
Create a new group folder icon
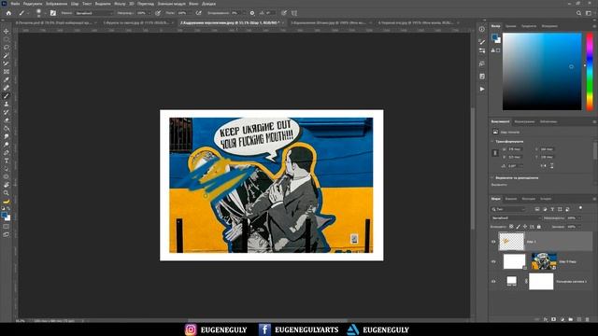click(x=571, y=319)
